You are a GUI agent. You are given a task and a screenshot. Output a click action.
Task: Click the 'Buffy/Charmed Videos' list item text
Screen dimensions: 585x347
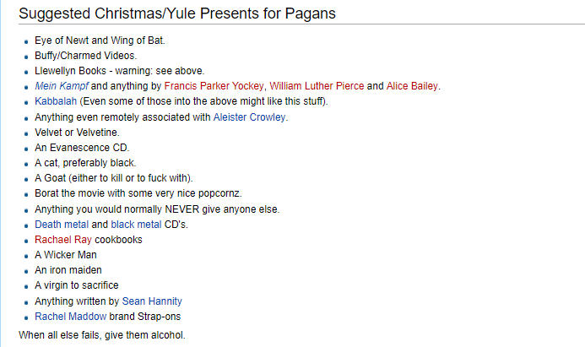(86, 56)
